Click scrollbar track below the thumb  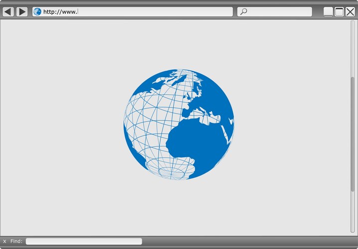353,212
